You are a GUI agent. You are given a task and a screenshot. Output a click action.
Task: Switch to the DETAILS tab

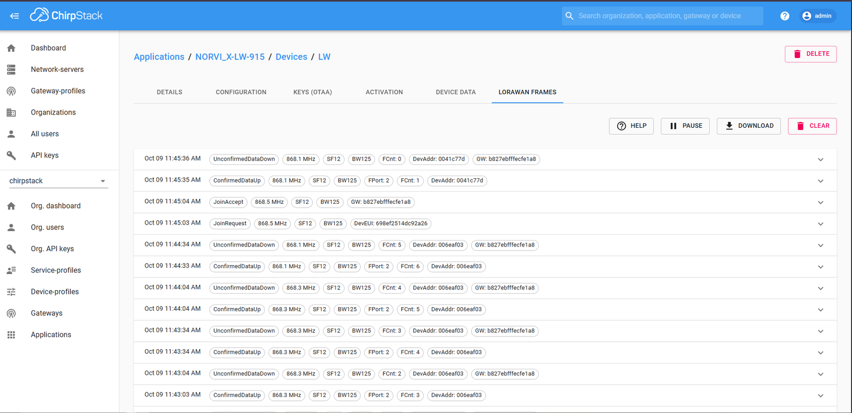(x=169, y=92)
